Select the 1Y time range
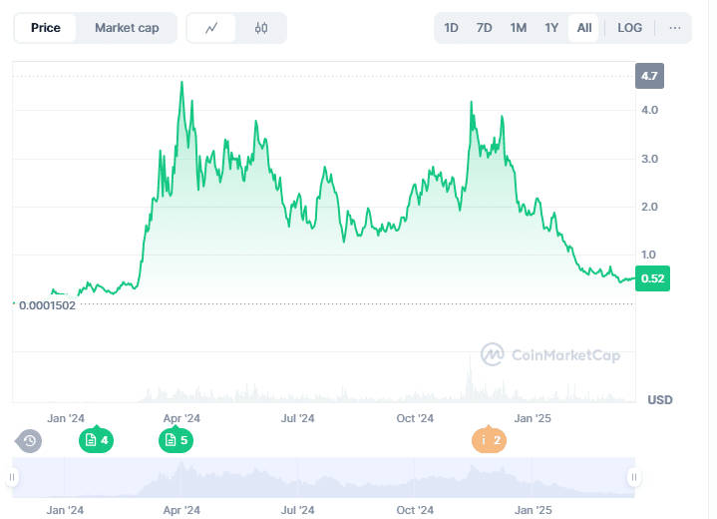 point(551,28)
